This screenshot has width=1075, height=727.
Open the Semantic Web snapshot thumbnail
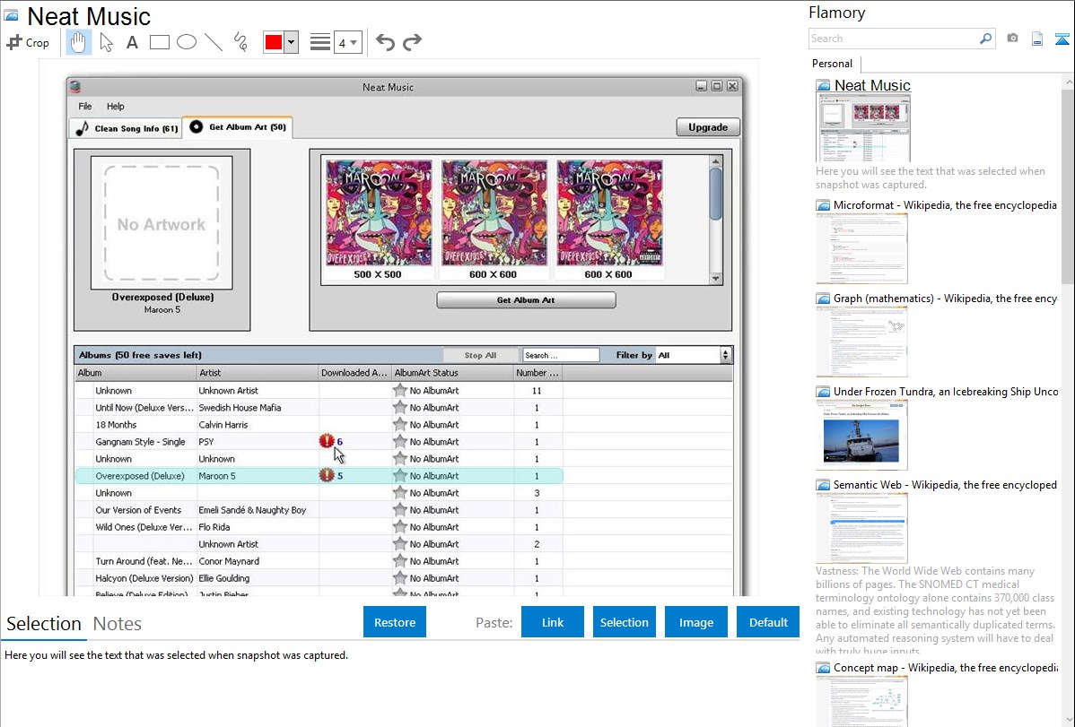click(x=861, y=527)
